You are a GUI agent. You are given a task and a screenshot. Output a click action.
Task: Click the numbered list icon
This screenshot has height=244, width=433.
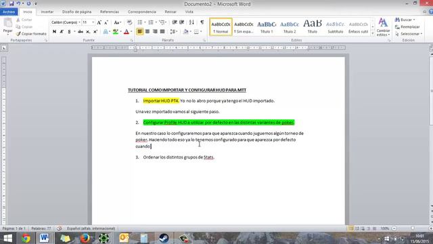click(x=151, y=22)
